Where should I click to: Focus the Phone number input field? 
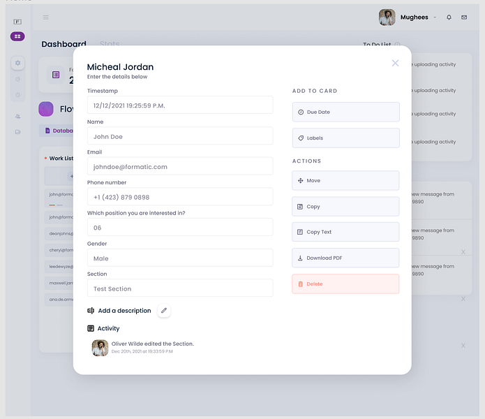pos(180,196)
